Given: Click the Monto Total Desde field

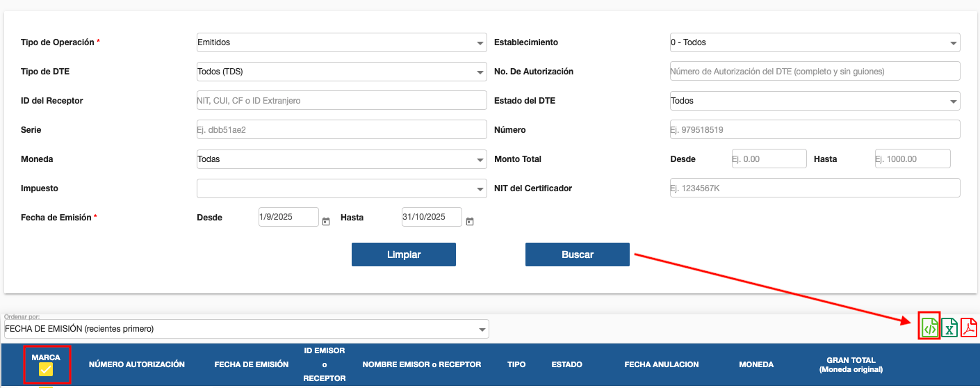Looking at the screenshot, I should point(769,159).
